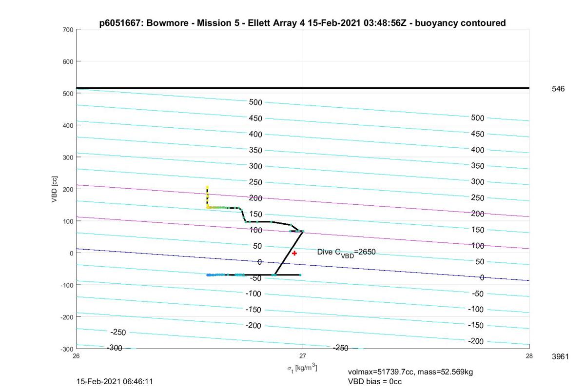Click the right-column contour label -100
585x392 pixels.
click(476, 310)
